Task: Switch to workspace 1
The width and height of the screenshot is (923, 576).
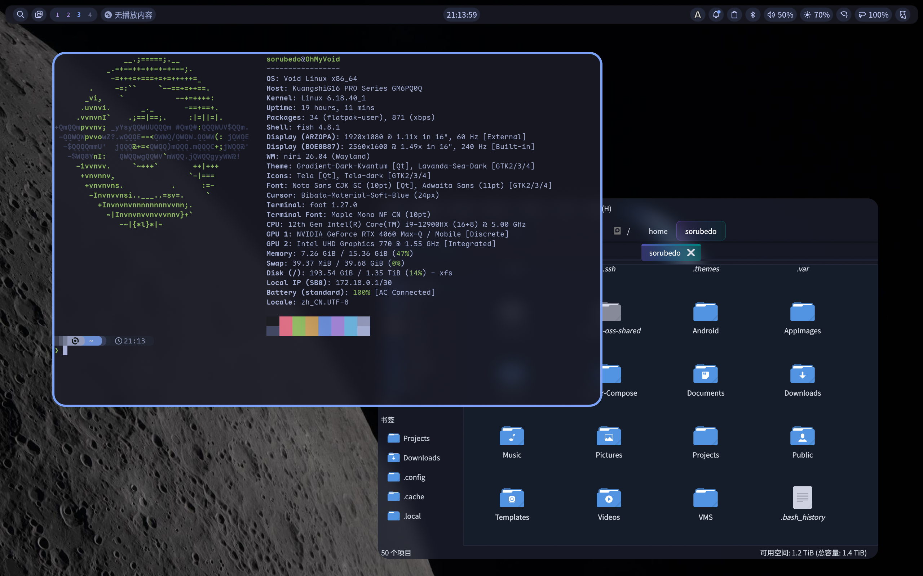Action: point(58,15)
